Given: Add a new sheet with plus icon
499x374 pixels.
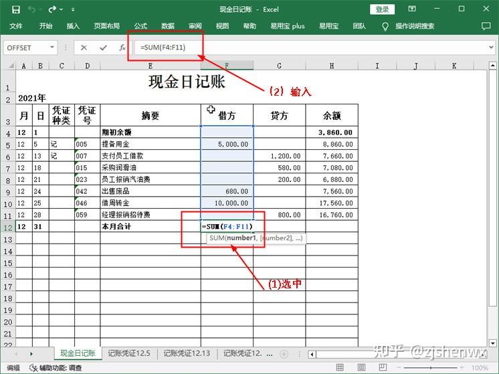Looking at the screenshot, I should coord(284,353).
